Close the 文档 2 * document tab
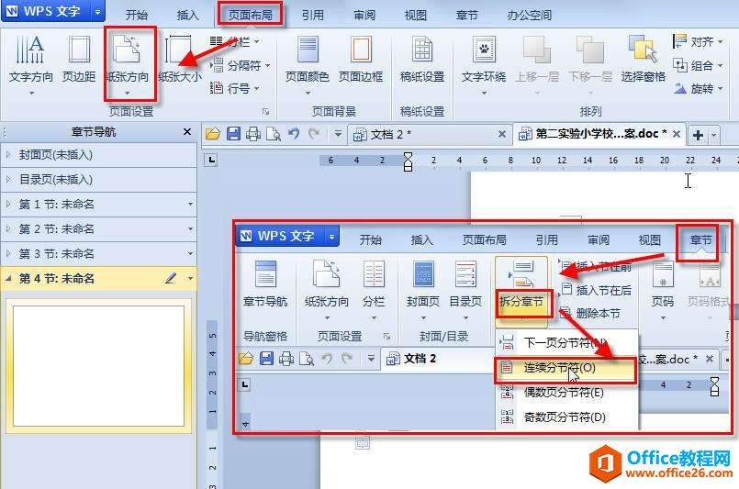Image resolution: width=739 pixels, height=489 pixels. (x=502, y=134)
